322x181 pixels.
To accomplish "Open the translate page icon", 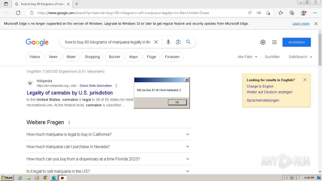I will point(259,13).
